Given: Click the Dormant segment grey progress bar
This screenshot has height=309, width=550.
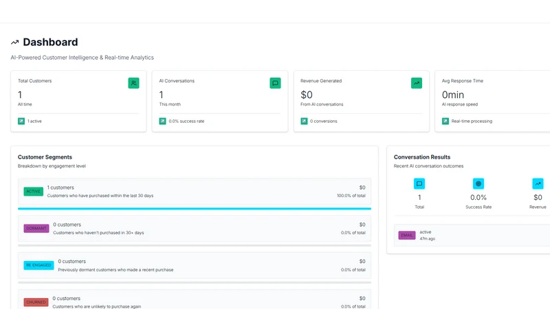Looking at the screenshot, I should pyautogui.click(x=195, y=246).
